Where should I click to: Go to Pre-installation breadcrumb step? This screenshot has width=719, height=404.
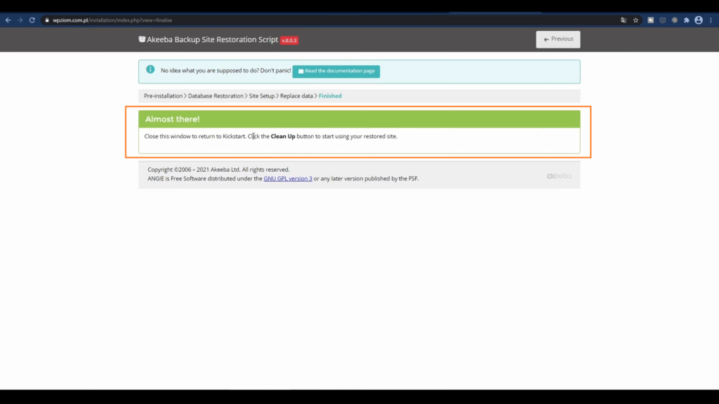tap(163, 96)
